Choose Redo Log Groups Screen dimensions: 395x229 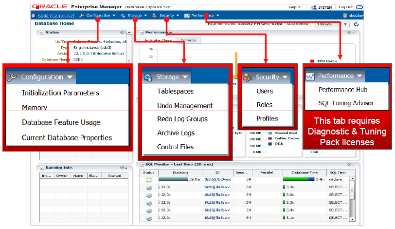tap(182, 119)
